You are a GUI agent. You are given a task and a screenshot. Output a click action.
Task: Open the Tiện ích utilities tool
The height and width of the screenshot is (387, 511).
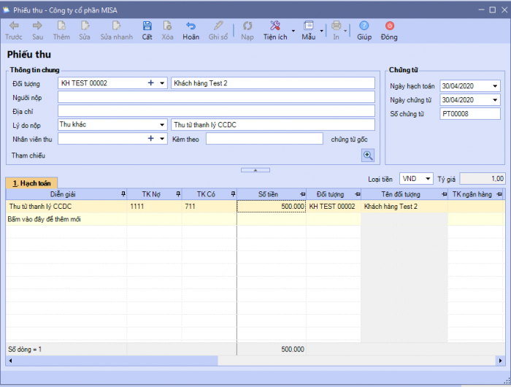(275, 26)
